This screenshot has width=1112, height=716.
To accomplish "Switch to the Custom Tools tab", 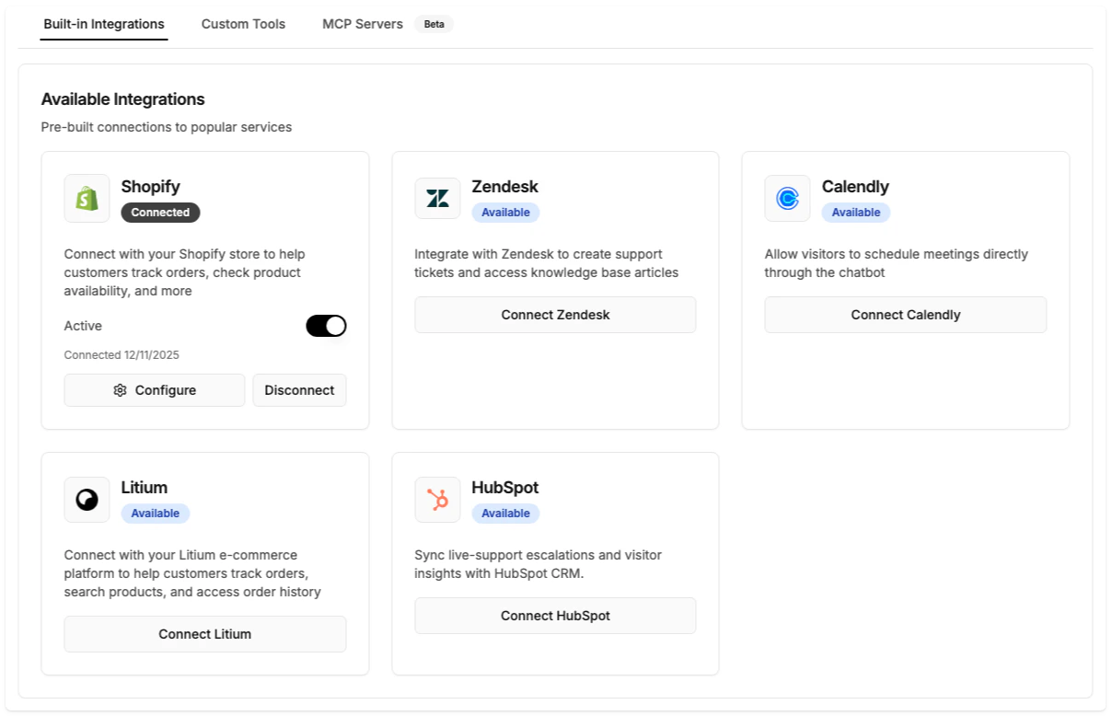I will [243, 24].
